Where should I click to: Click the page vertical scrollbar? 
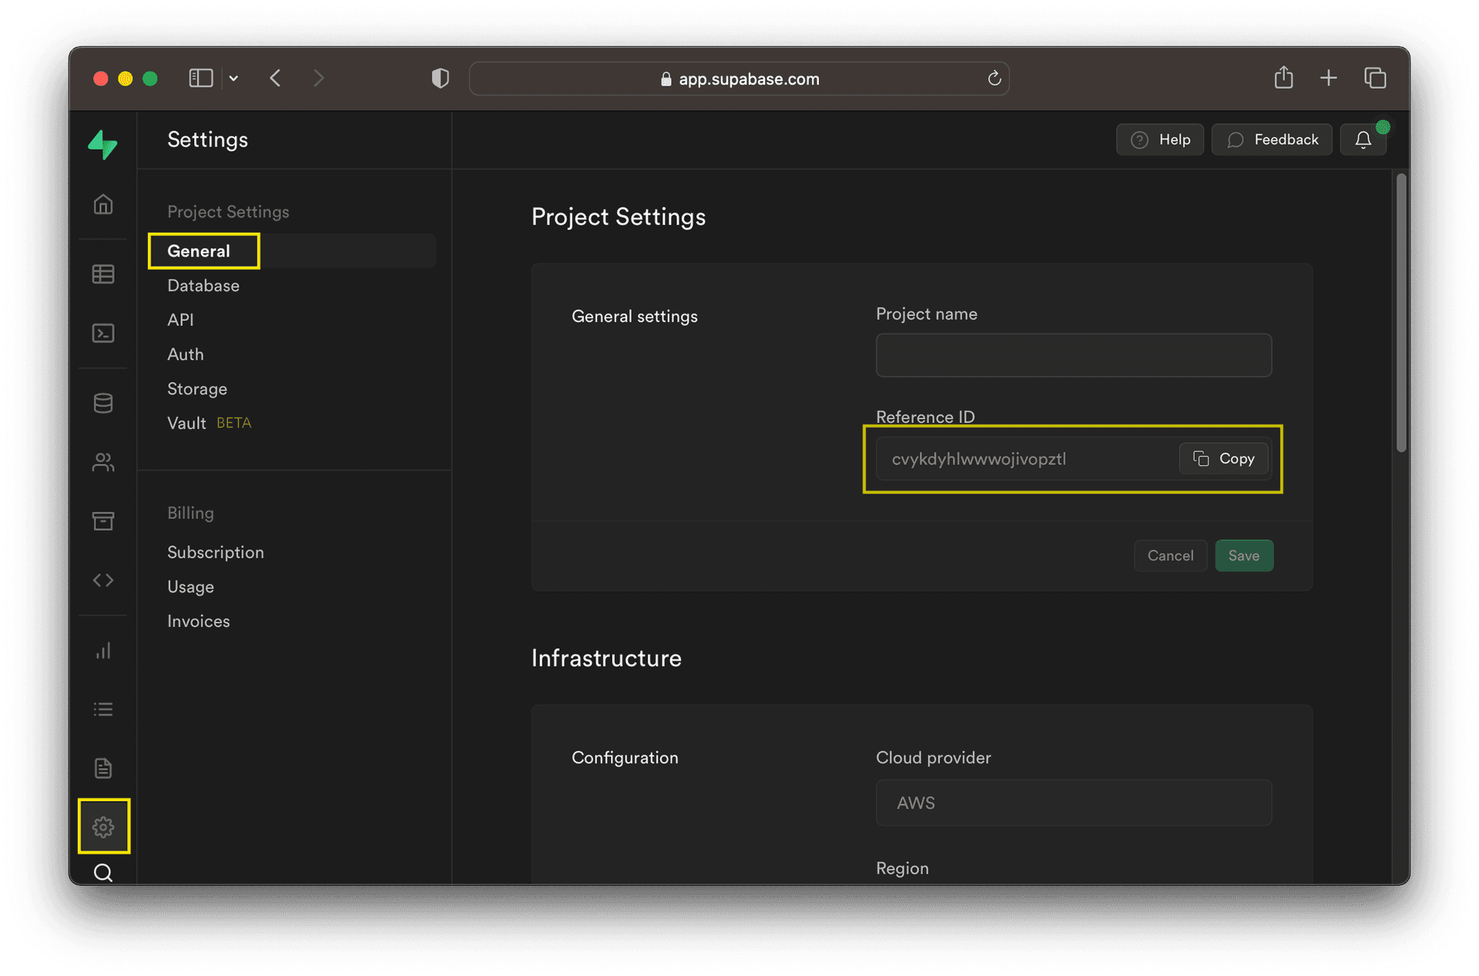[1400, 312]
